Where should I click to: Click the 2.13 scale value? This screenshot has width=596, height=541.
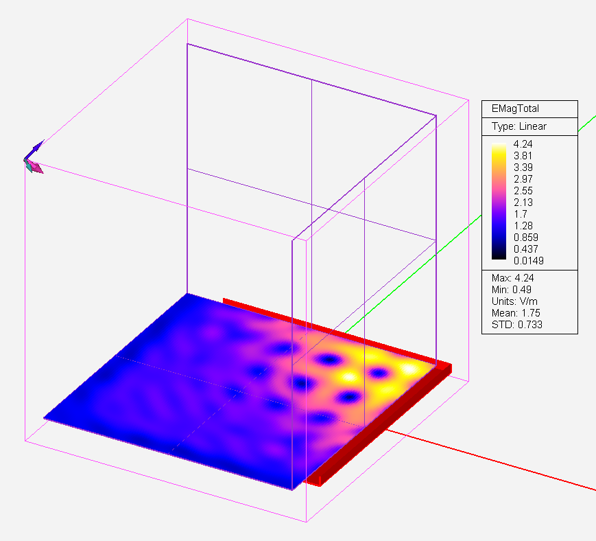(x=523, y=203)
